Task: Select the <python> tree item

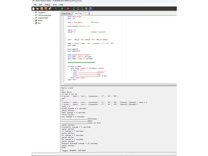Action: pos(42,13)
